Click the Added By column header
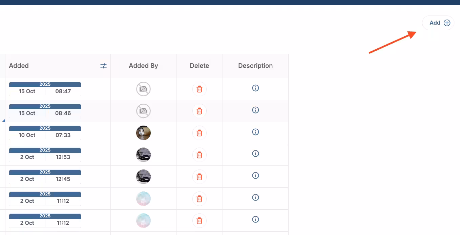 [x=143, y=66]
